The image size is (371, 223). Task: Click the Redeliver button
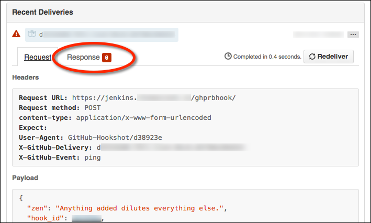pyautogui.click(x=329, y=57)
